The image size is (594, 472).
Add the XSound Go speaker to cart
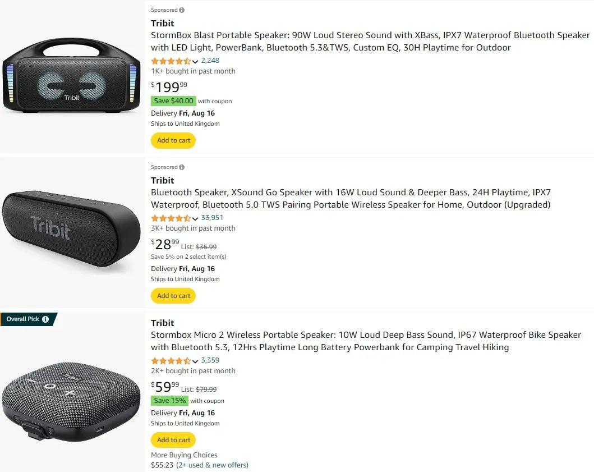[173, 296]
